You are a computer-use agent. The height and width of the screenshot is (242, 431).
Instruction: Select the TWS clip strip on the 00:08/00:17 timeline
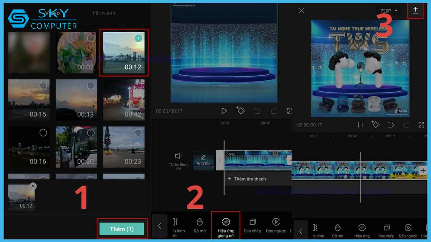click(360, 170)
